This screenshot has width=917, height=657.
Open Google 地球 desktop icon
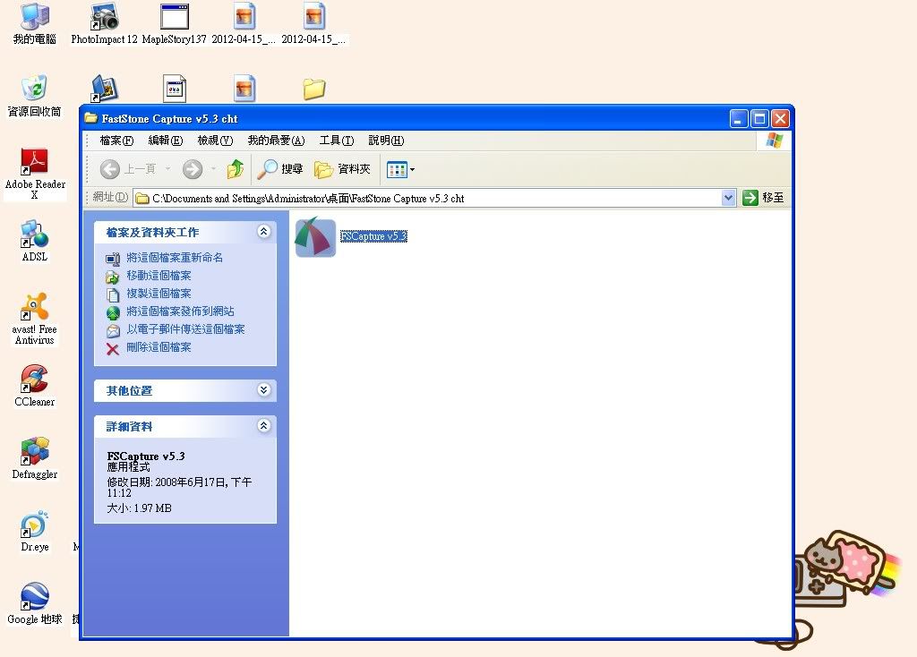pyautogui.click(x=35, y=597)
